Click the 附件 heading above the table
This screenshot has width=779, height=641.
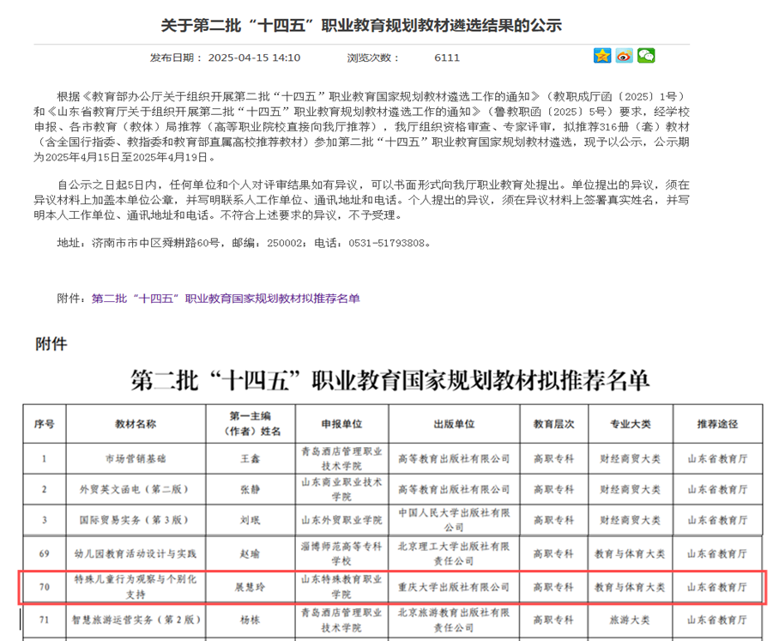pos(51,343)
